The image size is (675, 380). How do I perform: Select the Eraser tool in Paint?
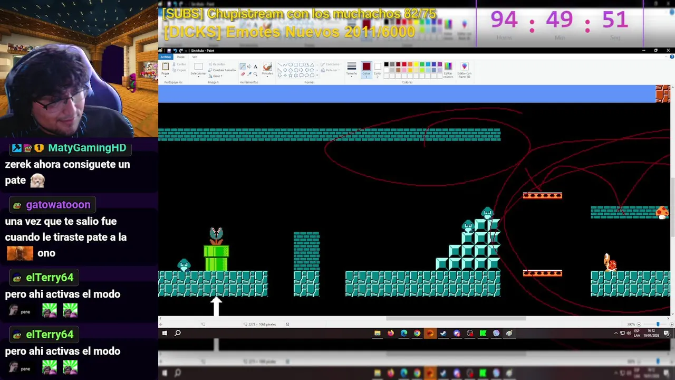click(243, 74)
